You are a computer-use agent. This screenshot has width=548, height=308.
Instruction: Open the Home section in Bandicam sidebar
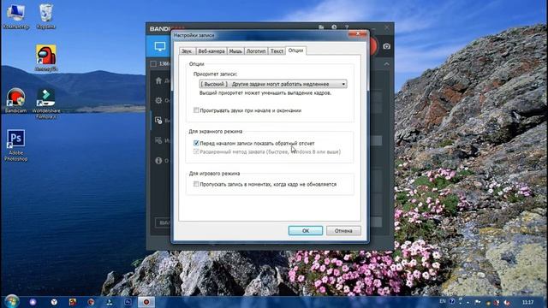click(158, 80)
